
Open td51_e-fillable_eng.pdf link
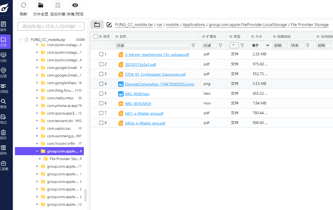pyautogui.click(x=144, y=113)
